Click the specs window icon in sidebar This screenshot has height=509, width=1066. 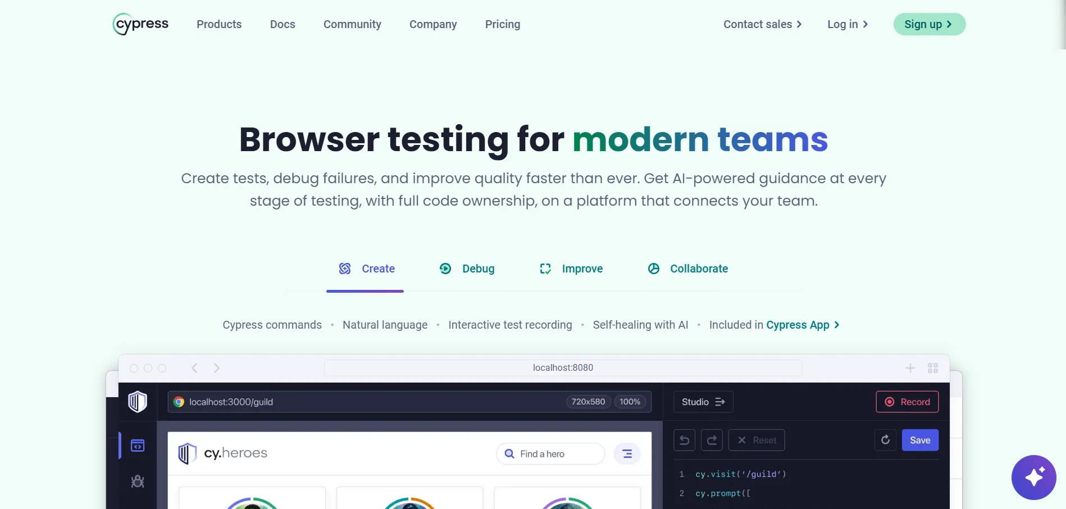coord(138,446)
